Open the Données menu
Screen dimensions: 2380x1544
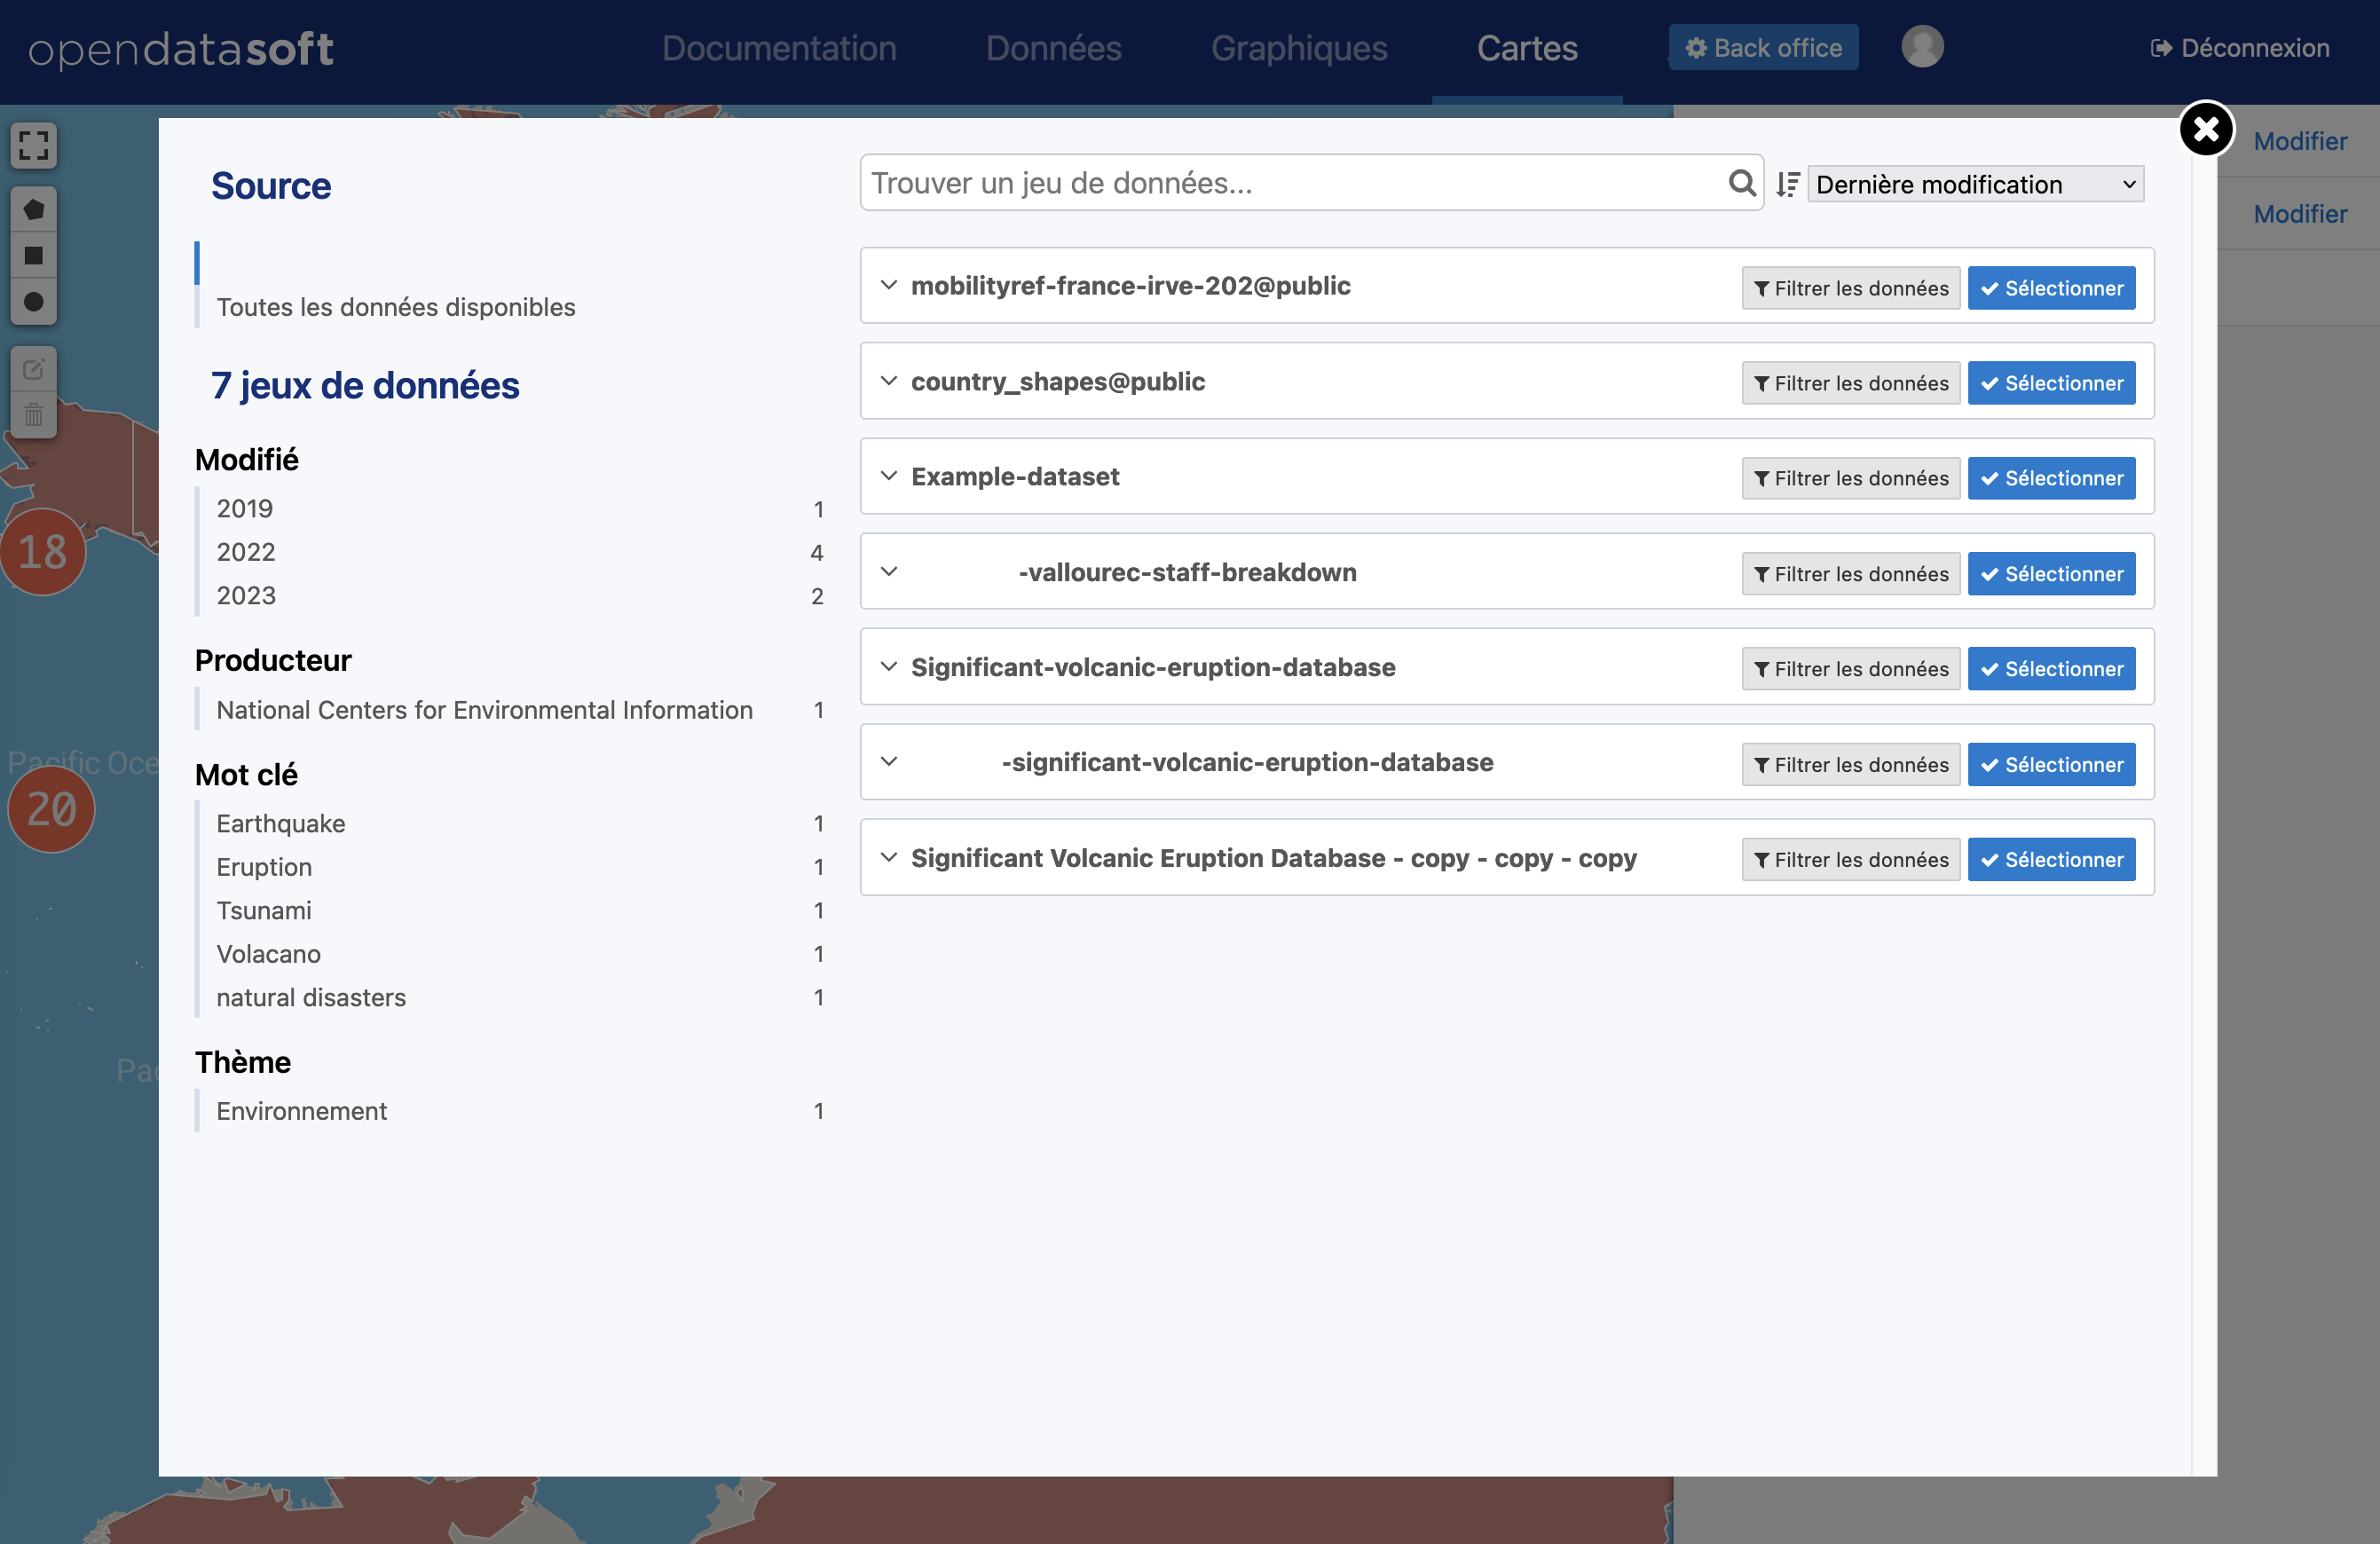click(1053, 48)
